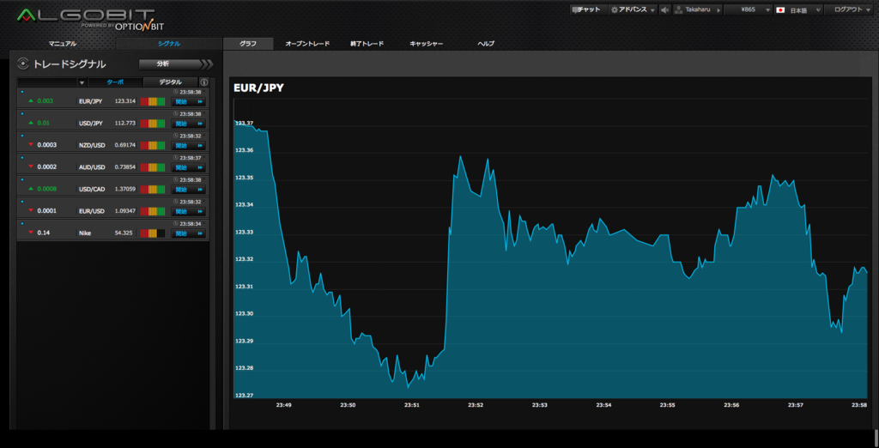The image size is (879, 448).
Task: Click the Nike signal strength meter
Action: pyautogui.click(x=153, y=233)
